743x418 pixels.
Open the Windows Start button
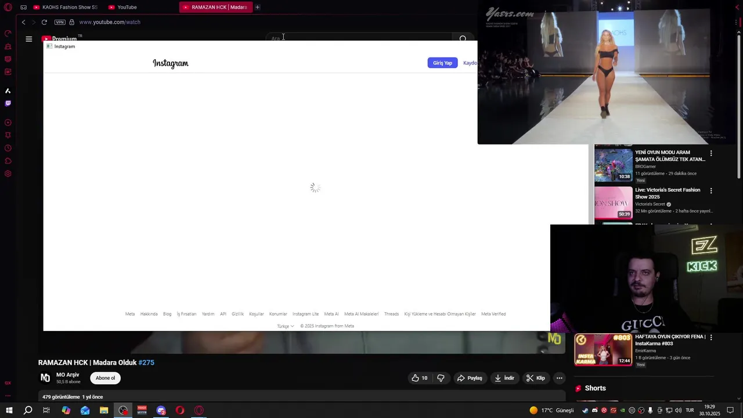click(x=9, y=410)
